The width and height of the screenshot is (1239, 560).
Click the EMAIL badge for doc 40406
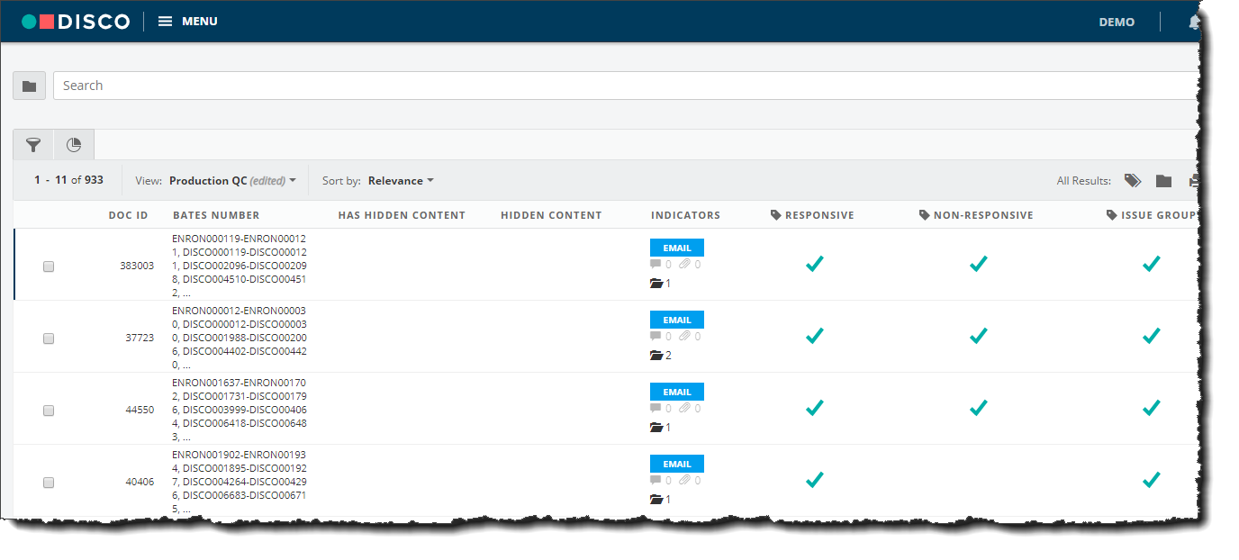(x=677, y=464)
